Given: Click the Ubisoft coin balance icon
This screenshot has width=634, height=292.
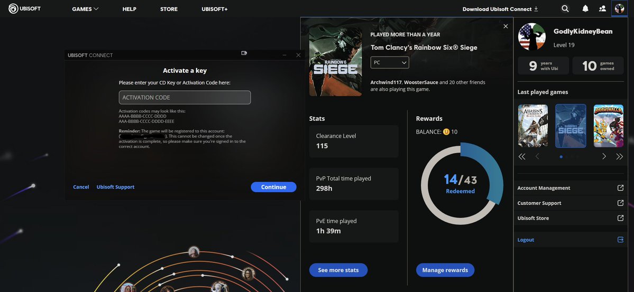Looking at the screenshot, I should pyautogui.click(x=446, y=131).
